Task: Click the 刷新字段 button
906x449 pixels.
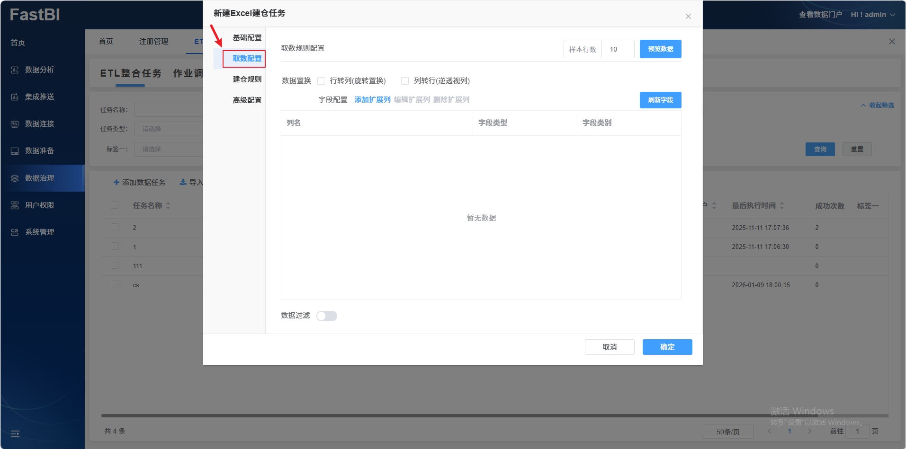Action: (661, 100)
